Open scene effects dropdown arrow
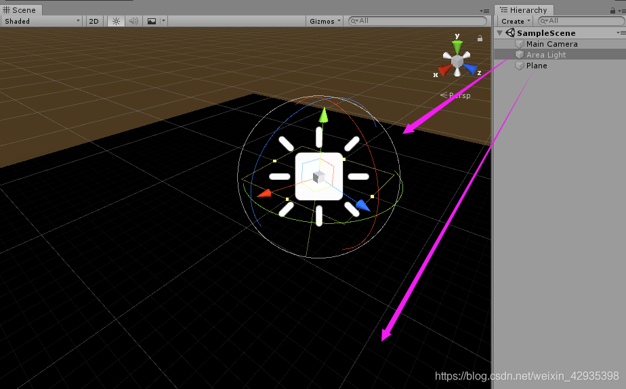Image resolution: width=626 pixels, height=389 pixels. pos(163,21)
